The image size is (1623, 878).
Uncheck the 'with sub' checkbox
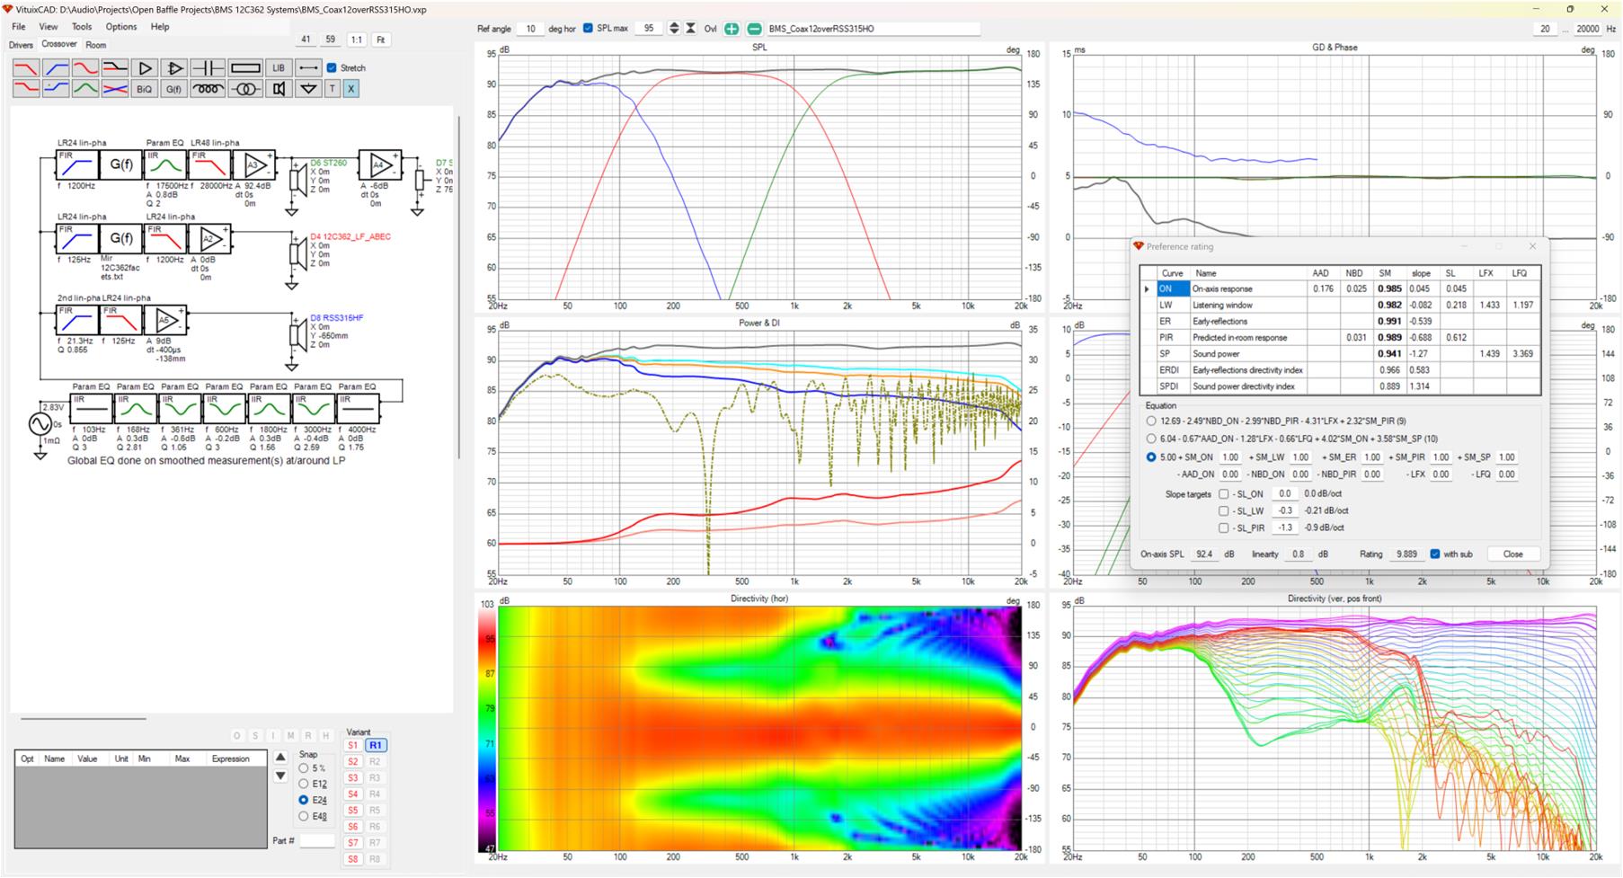[1435, 554]
